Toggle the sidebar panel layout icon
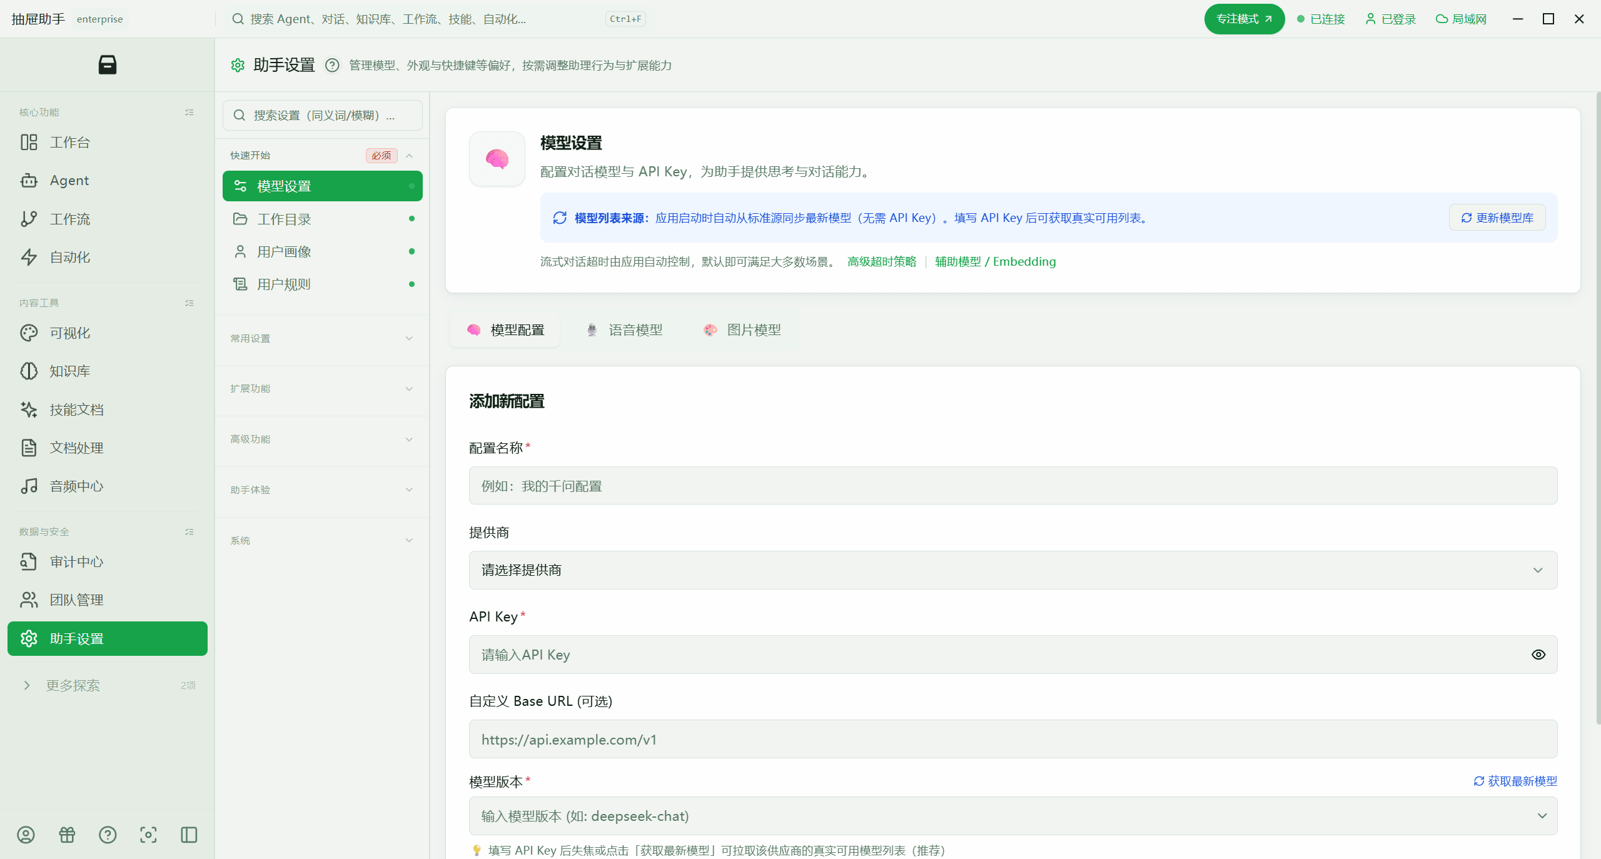1601x859 pixels. point(189,835)
